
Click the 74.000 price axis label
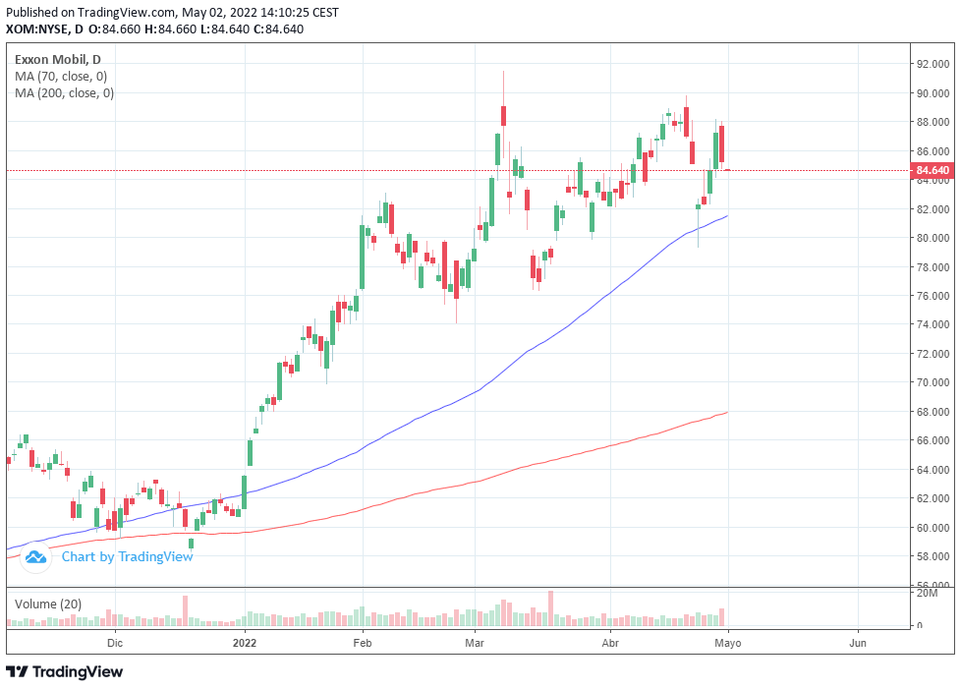(933, 324)
